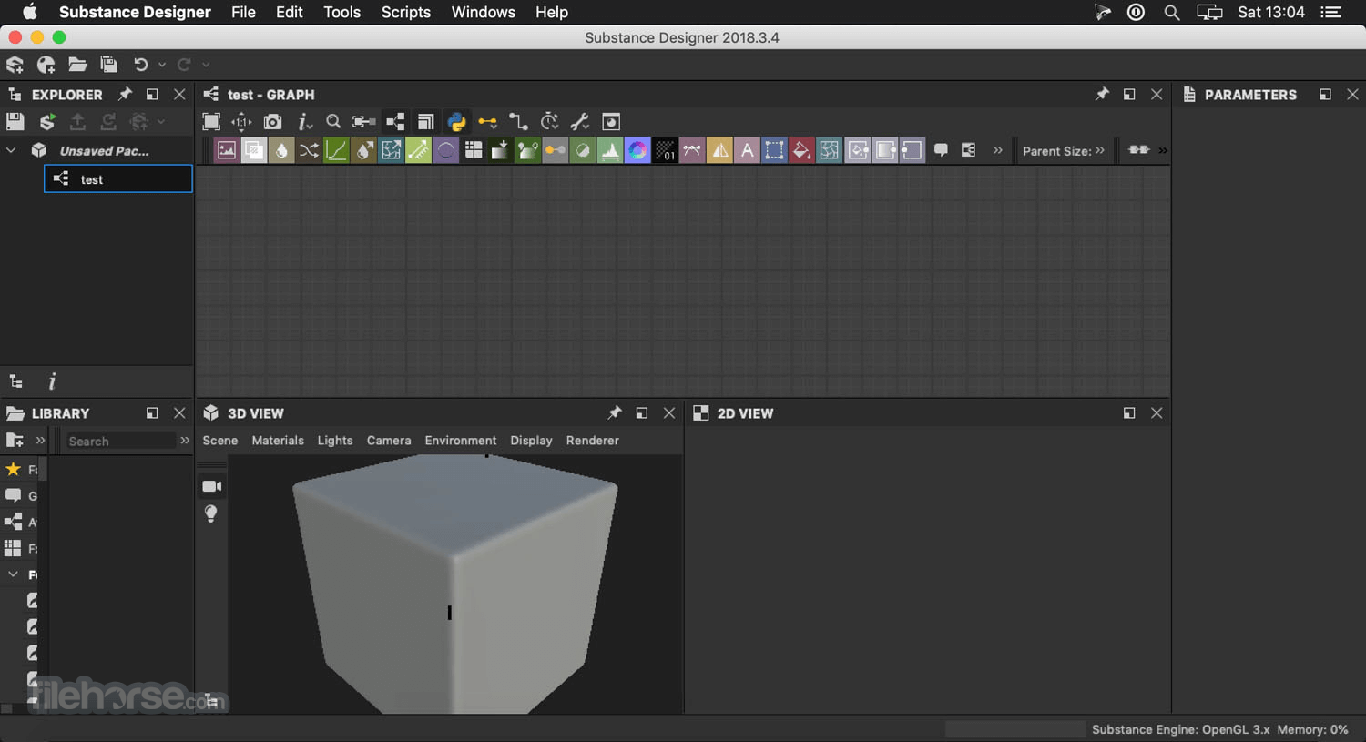Screen dimensions: 1366x742
Task: Add a Transformation 2D node (blue square icon)
Action: (x=774, y=150)
